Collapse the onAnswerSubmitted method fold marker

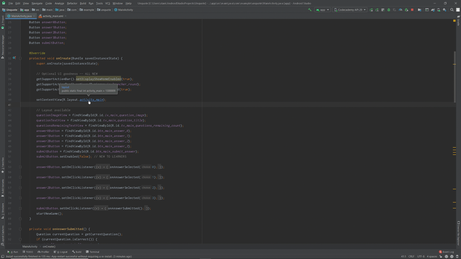pos(20,229)
